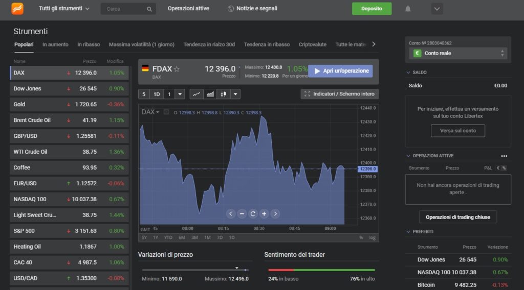Switch to In aumento tab
The image size is (524, 290).
pyautogui.click(x=55, y=44)
